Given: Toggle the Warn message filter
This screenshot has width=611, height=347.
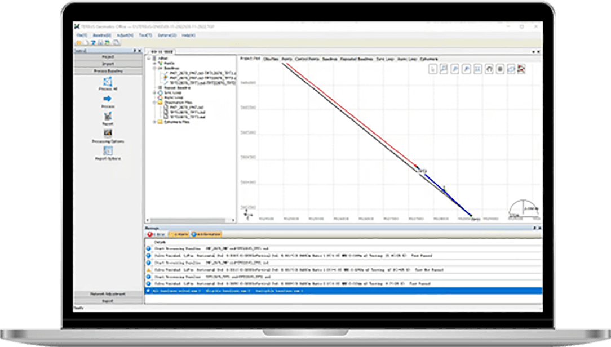Looking at the screenshot, I should 180,234.
